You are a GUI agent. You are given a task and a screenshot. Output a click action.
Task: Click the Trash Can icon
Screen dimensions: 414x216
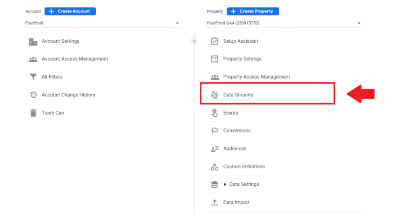tap(33, 113)
